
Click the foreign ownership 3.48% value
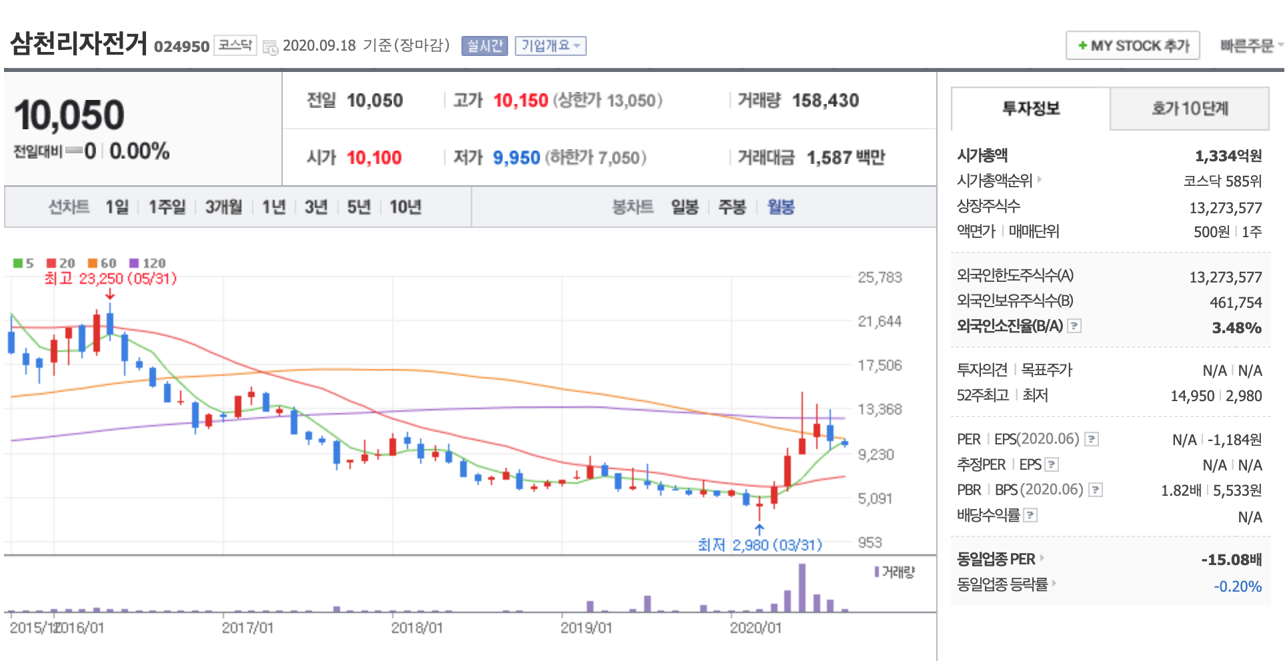1237,328
